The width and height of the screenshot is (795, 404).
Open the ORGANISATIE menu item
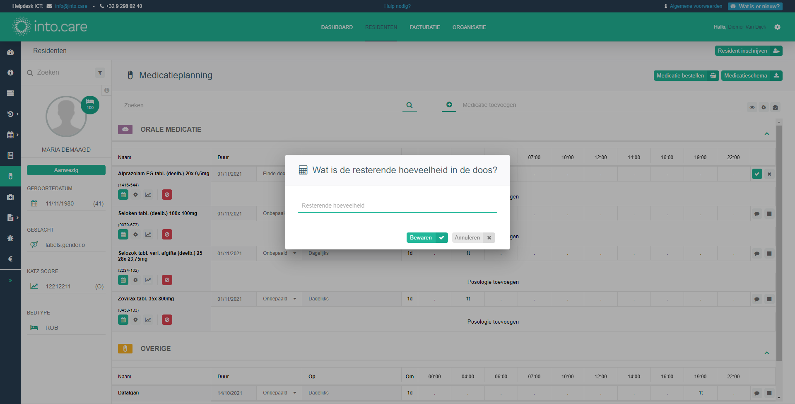point(469,27)
